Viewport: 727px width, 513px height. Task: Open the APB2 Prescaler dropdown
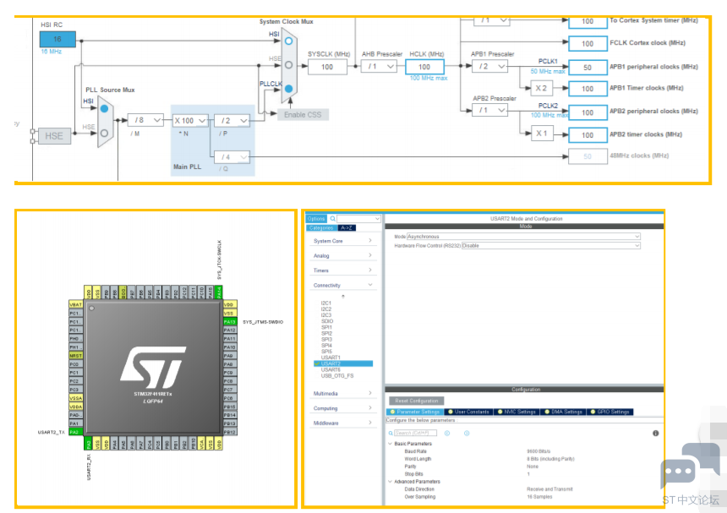(x=489, y=110)
